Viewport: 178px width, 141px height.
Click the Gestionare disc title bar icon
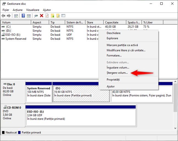(4, 4)
